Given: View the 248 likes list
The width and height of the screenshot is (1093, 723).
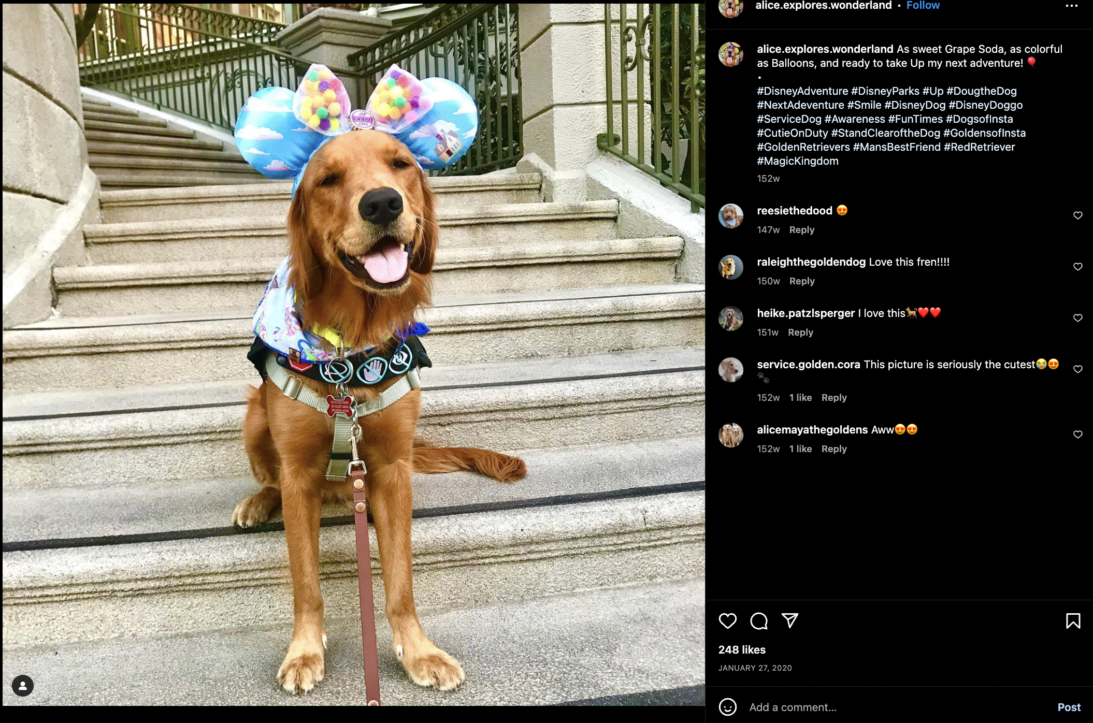Looking at the screenshot, I should [742, 649].
